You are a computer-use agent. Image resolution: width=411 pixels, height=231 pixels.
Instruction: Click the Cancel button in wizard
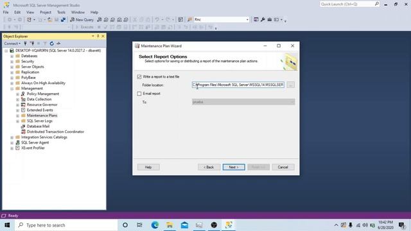tap(283, 167)
